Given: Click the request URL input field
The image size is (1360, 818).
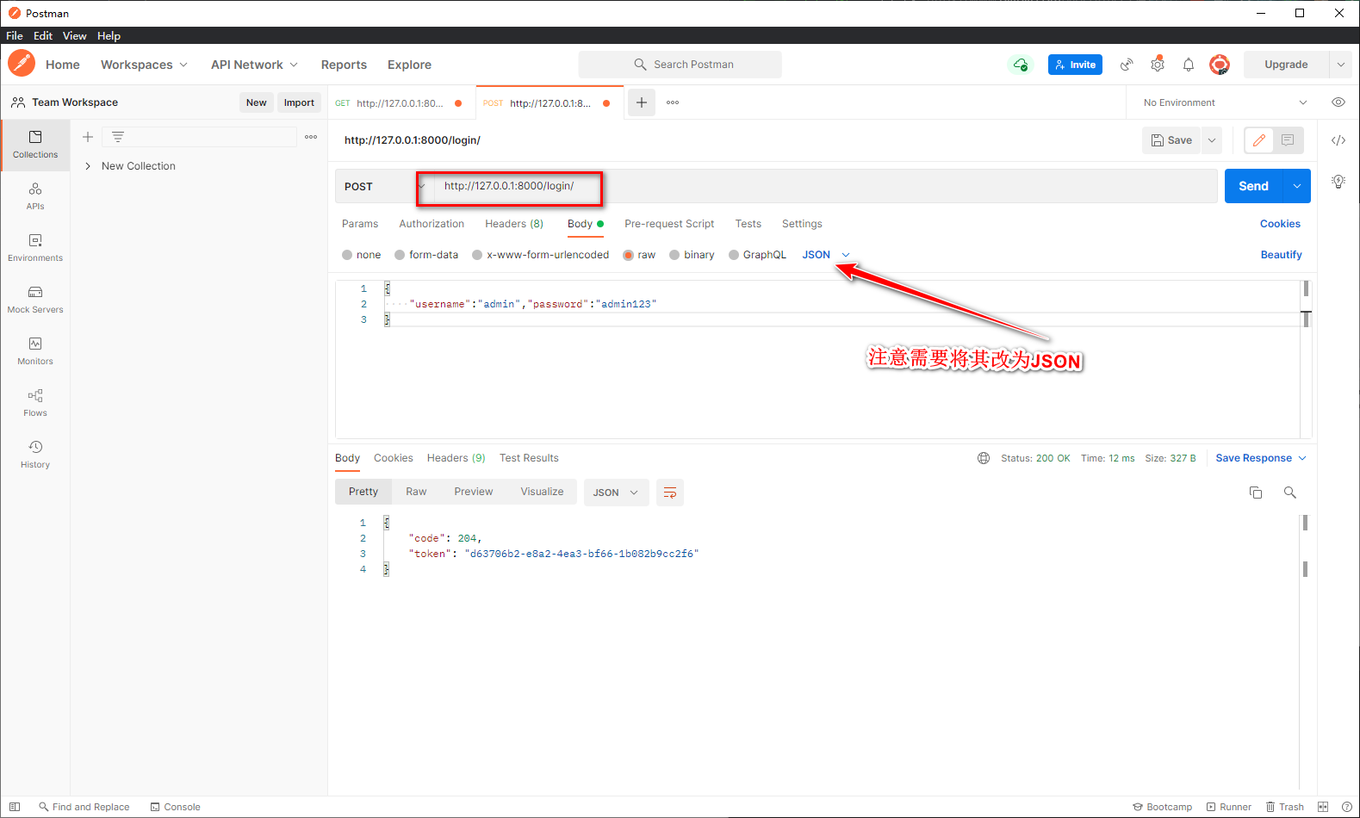Looking at the screenshot, I should (x=824, y=186).
